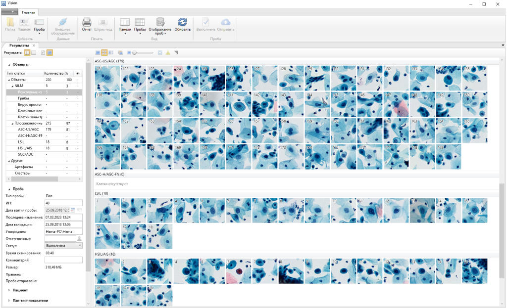Screen dimensions: 507x308
Task: Click the Панели layout icon in ribbon
Action: (125, 22)
